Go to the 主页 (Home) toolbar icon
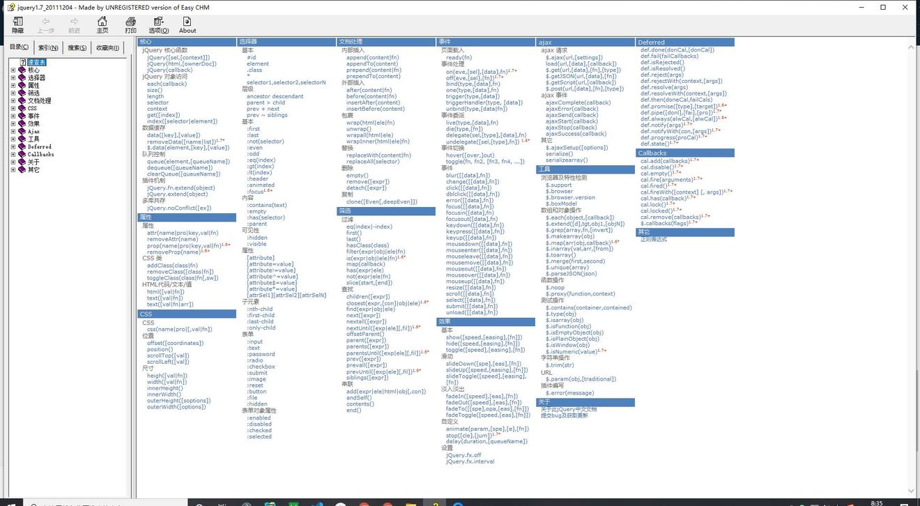920x506 pixels. pos(102,24)
